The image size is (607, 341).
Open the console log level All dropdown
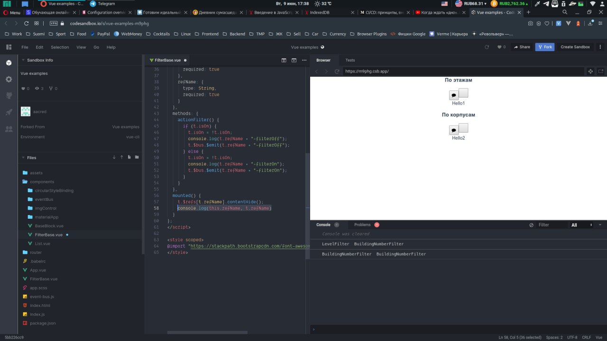tap(582, 225)
